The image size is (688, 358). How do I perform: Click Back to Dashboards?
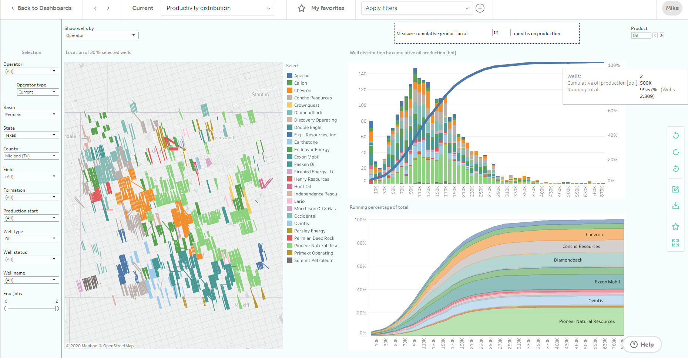click(x=41, y=8)
